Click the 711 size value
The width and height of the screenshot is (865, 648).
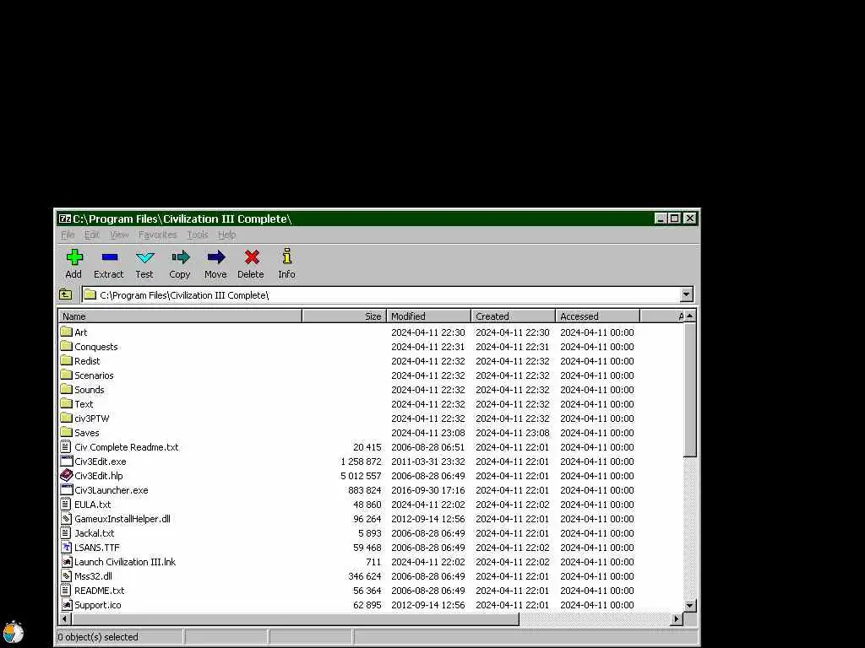click(373, 561)
